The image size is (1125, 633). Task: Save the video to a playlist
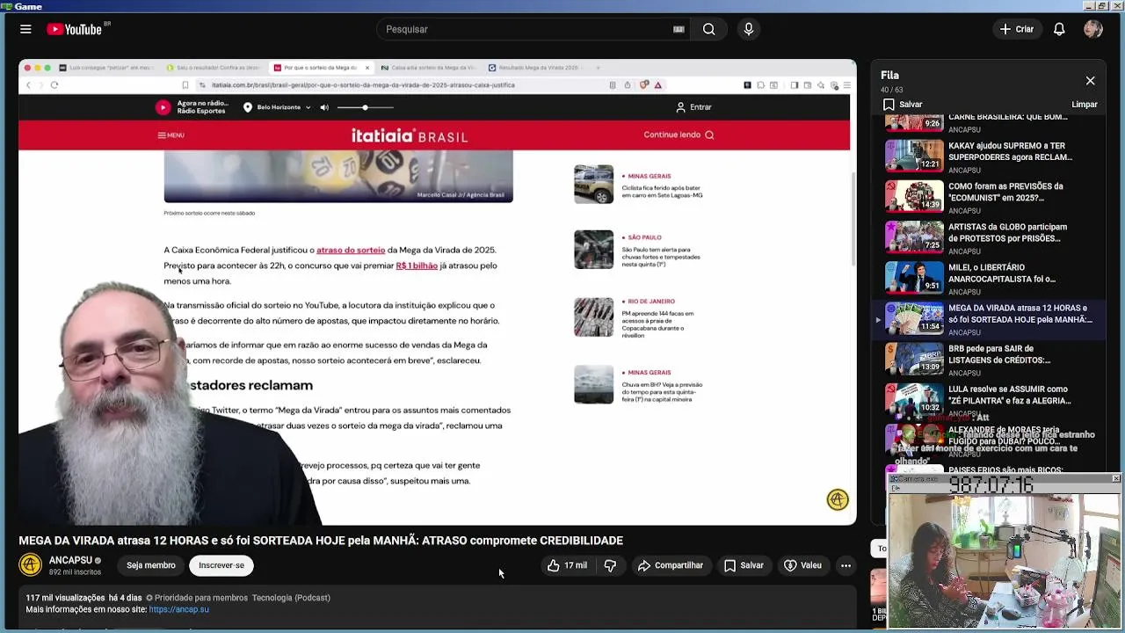[744, 565]
